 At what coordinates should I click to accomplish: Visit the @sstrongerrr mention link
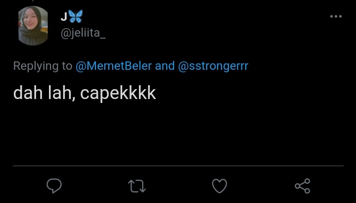coord(213,66)
